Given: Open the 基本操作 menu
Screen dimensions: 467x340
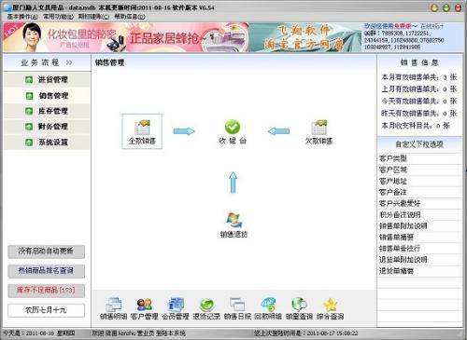Looking at the screenshot, I should 22,17.
